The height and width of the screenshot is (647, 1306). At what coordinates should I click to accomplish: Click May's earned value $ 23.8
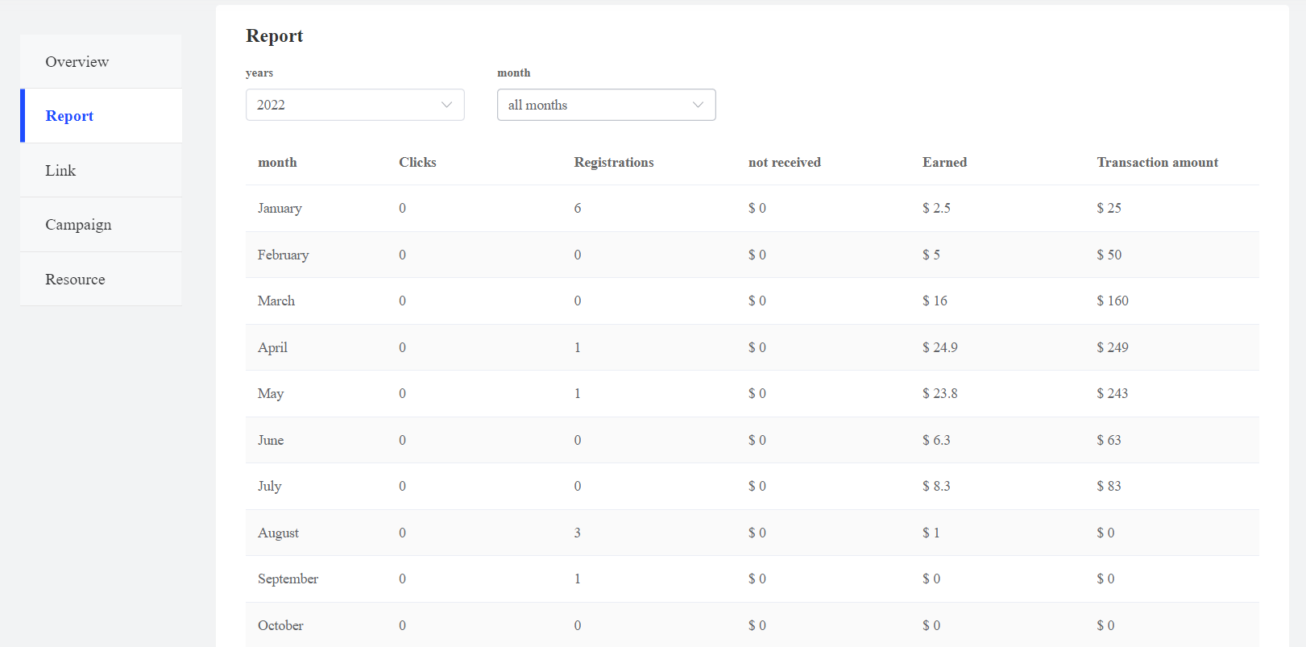[x=939, y=393]
